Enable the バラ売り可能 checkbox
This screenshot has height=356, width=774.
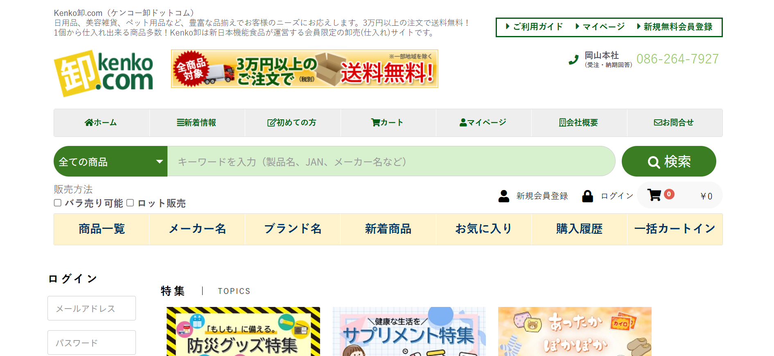point(58,203)
